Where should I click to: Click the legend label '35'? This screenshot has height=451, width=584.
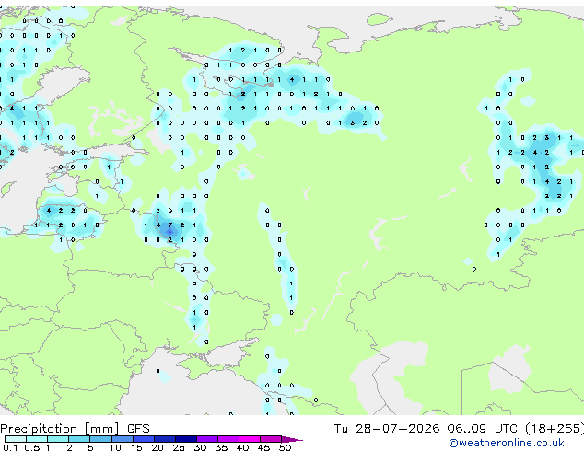(x=221, y=447)
